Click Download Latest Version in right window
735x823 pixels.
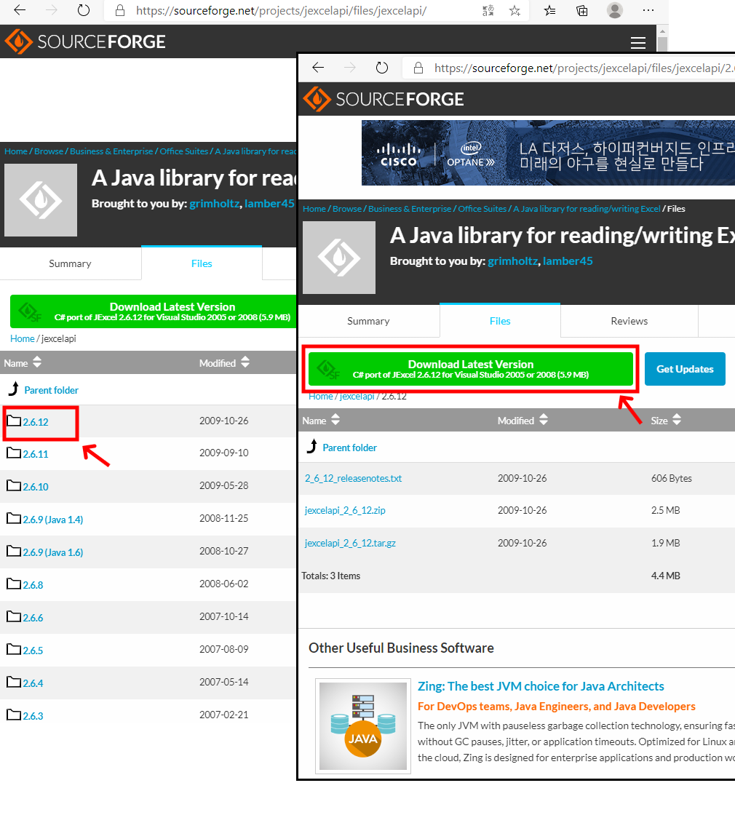[x=471, y=369]
